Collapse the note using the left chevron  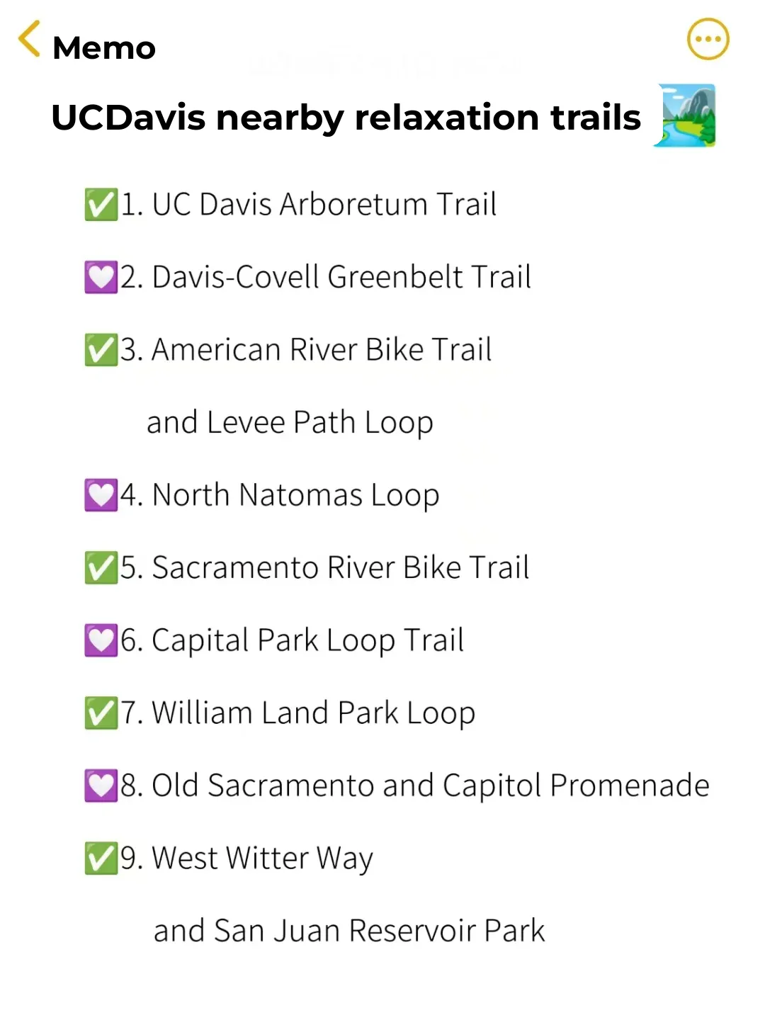28,40
